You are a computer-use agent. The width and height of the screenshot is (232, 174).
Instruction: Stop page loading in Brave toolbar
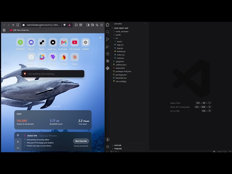pos(13,25)
